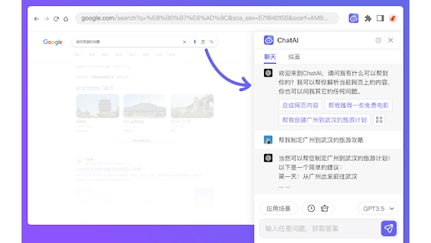The height and width of the screenshot is (243, 431).
Task: Go back with the browser back arrow
Action: pos(37,19)
